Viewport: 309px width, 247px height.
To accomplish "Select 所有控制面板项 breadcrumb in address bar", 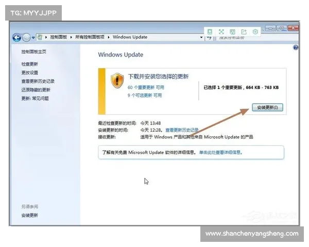I will 90,37.
